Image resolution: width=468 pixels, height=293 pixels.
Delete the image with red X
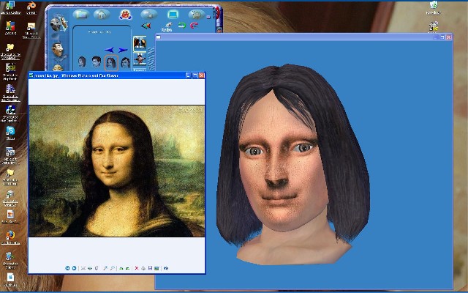click(x=137, y=268)
